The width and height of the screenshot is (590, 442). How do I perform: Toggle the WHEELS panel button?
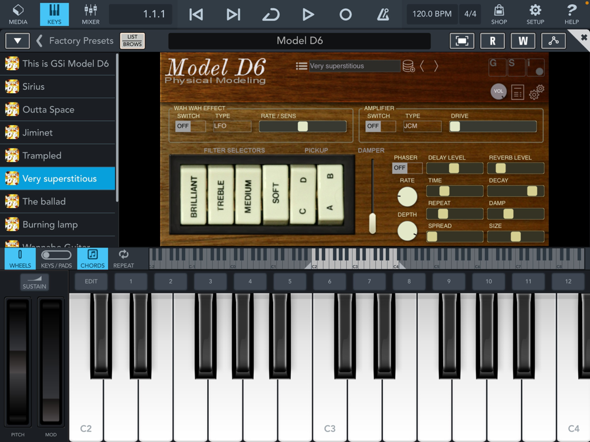[20, 259]
